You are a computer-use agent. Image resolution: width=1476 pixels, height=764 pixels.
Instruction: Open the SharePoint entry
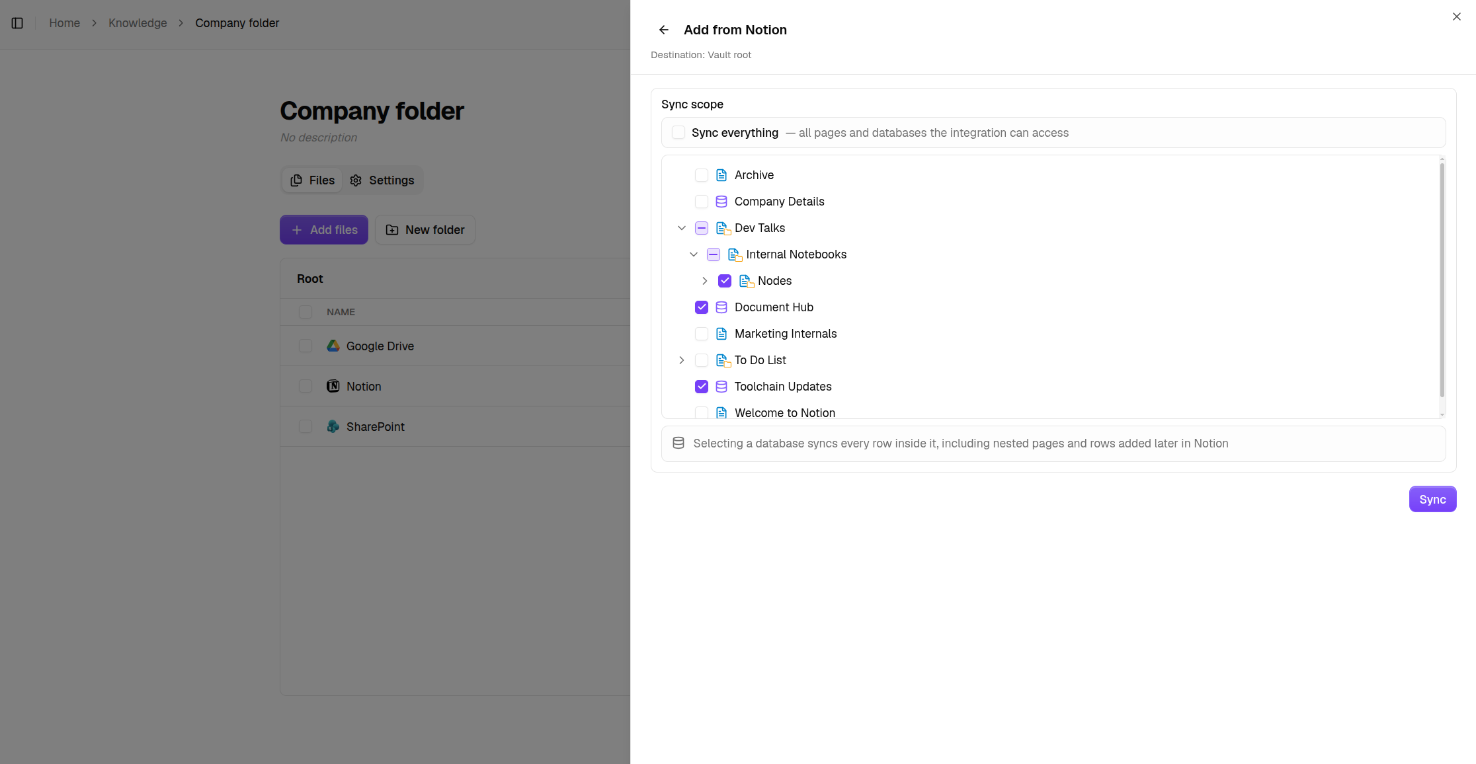coord(376,426)
